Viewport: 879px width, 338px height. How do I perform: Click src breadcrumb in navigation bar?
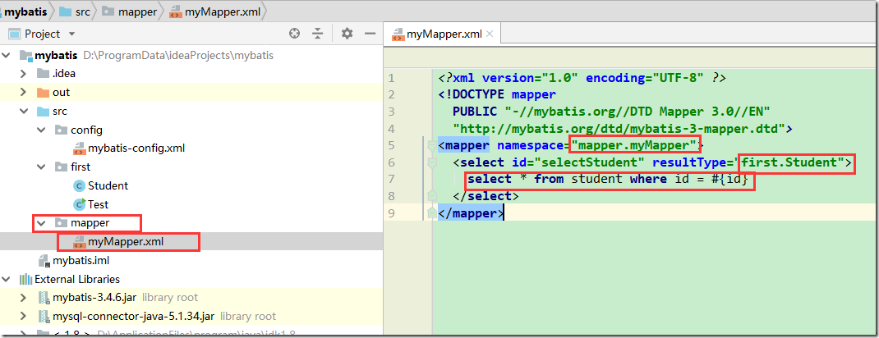click(75, 11)
